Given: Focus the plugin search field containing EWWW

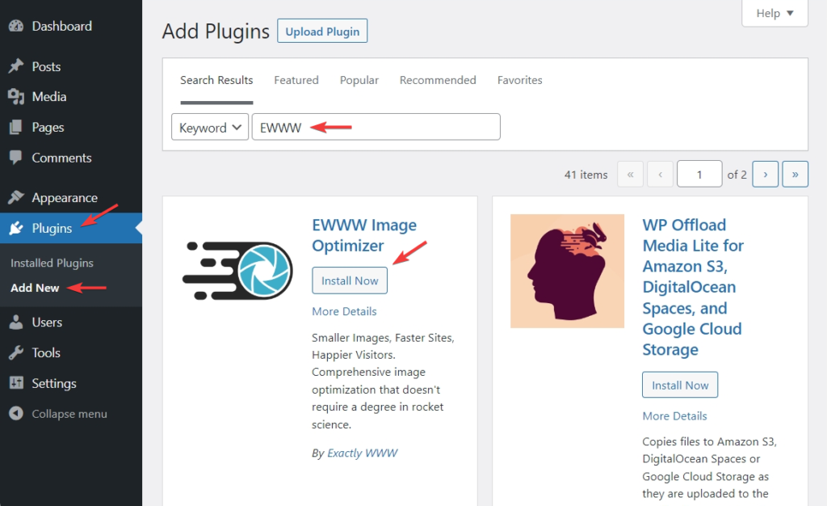Looking at the screenshot, I should tap(376, 127).
